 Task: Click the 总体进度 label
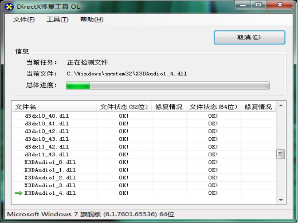pos(42,85)
